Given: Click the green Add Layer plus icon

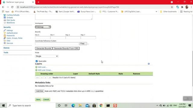Looking at the screenshot, I should pos(36,67).
